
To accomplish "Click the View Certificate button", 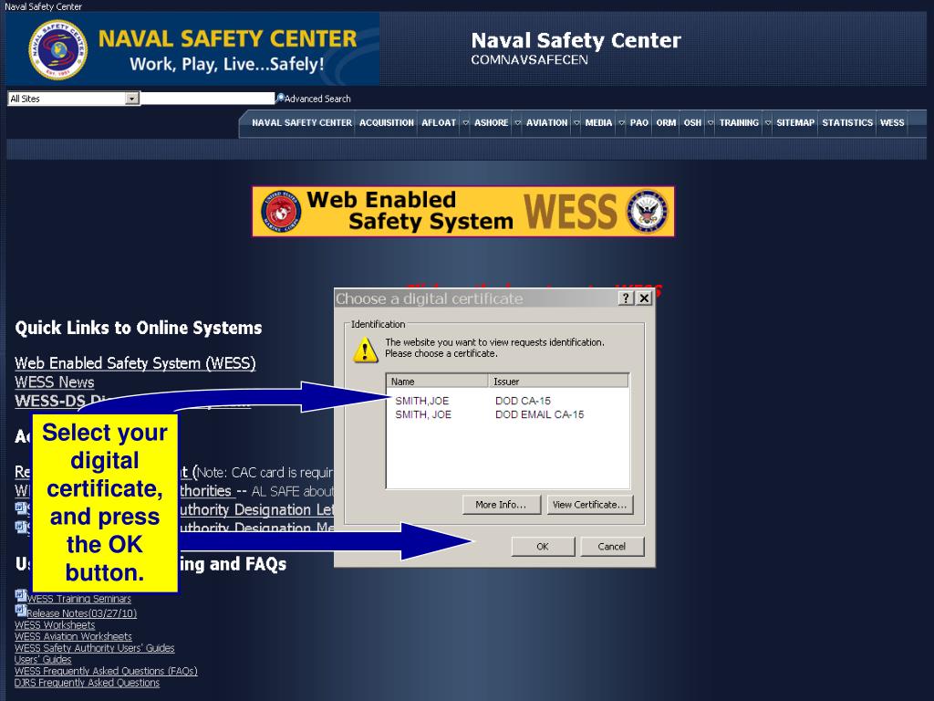I will click(x=590, y=504).
